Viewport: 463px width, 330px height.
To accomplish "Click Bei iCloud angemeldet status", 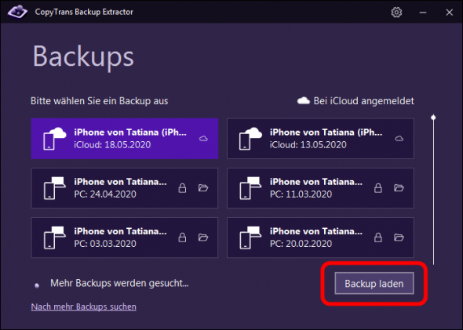I will pyautogui.click(x=355, y=101).
